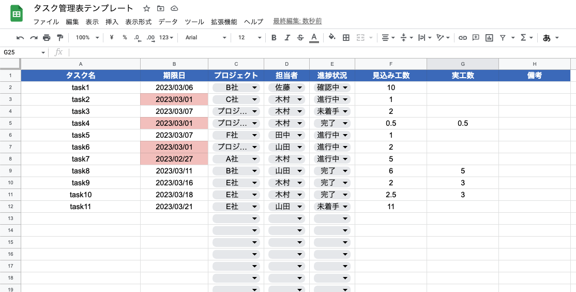This screenshot has height=292, width=576.
Task: Click the print icon
Action: 47,38
